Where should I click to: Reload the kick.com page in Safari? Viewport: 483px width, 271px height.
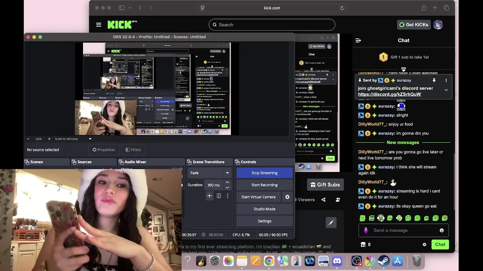(342, 8)
